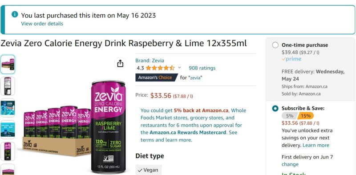Click the Prime logo under one-time price
This screenshot has height=175, width=356.
(x=291, y=59)
